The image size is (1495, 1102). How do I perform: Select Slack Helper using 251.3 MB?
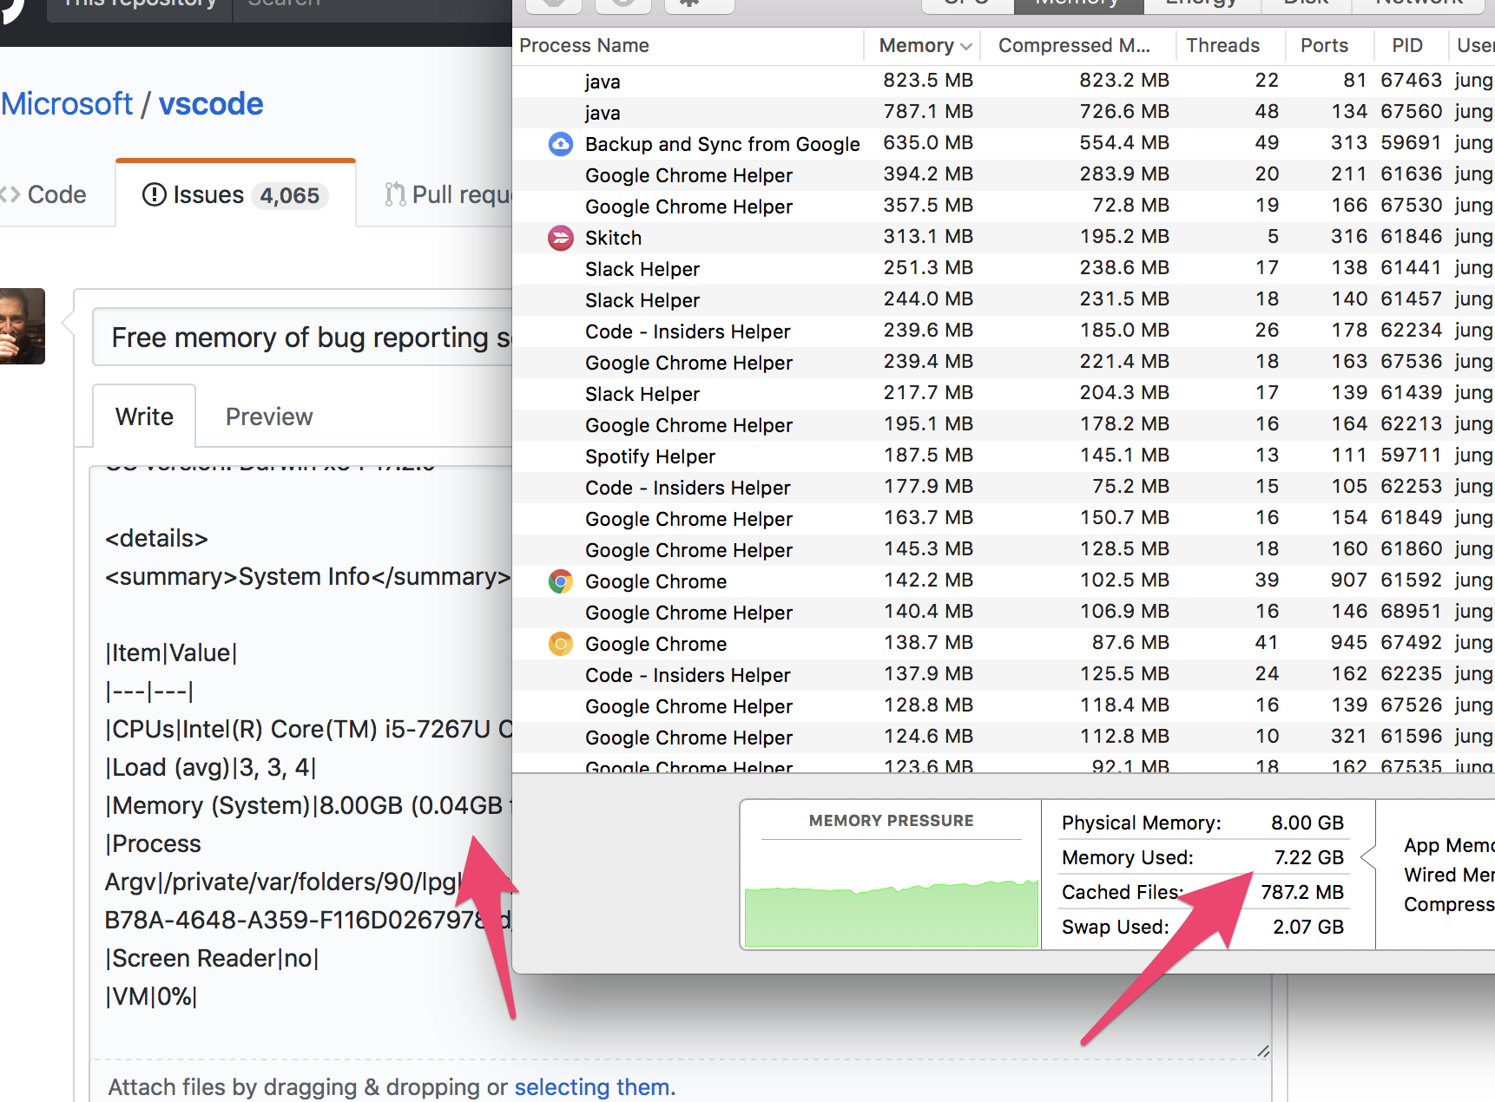(x=1004, y=269)
